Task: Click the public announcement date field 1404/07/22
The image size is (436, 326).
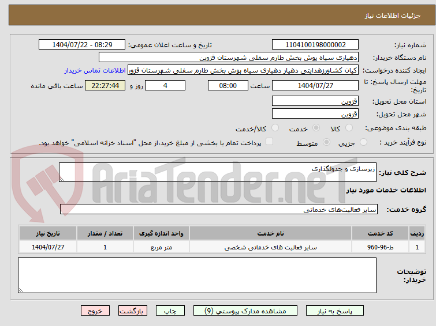Action: (82, 45)
